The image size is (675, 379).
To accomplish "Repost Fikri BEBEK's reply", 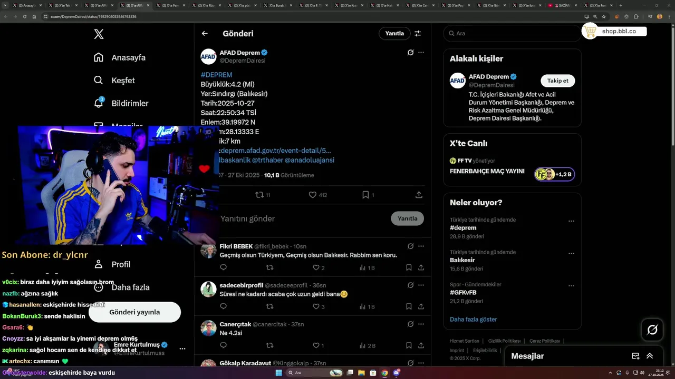I will [269, 267].
